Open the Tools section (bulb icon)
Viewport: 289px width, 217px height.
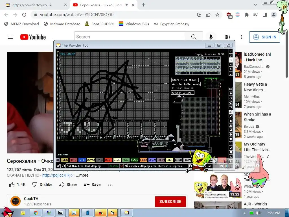click(x=231, y=148)
